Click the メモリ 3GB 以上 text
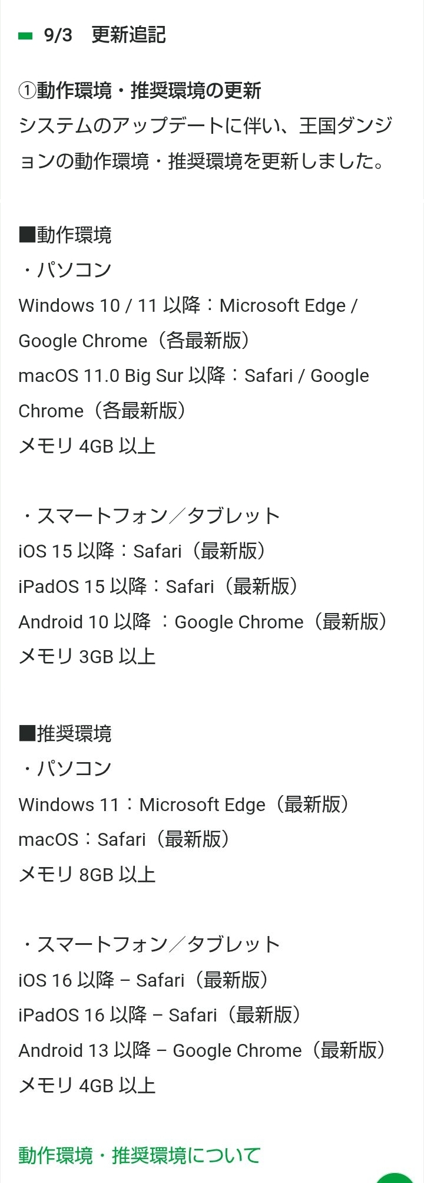The image size is (424, 1183). point(87,657)
